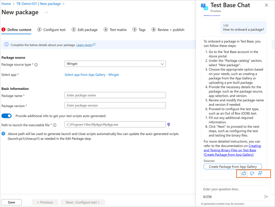The image size is (275, 207).
Task: Click the thumbs down feedback icon
Action: pos(252,173)
